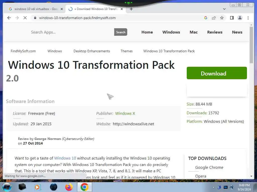Click the action center flag tray icon
257x192 pixels.
tap(219, 187)
